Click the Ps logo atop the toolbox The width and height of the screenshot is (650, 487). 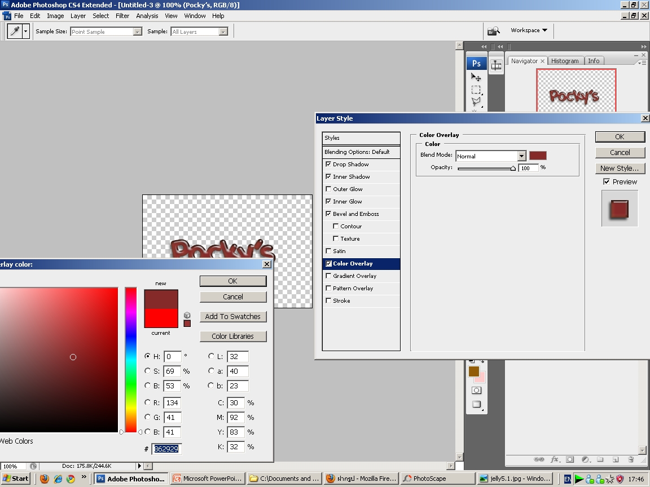(x=477, y=63)
